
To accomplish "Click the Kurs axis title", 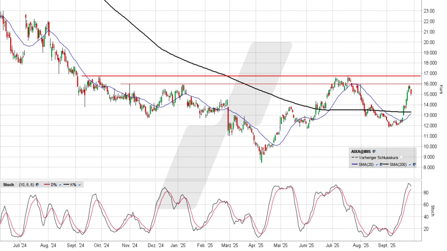I will pos(441,88).
